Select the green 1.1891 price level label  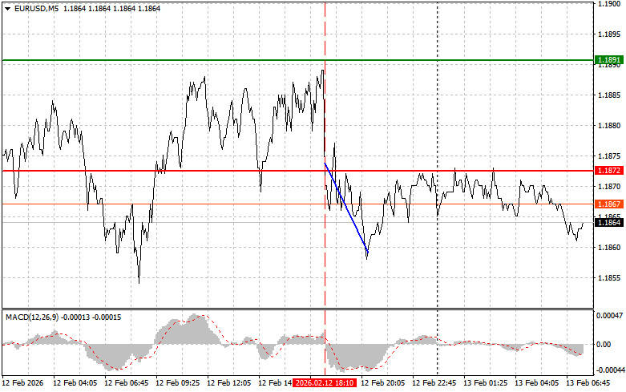click(x=609, y=60)
